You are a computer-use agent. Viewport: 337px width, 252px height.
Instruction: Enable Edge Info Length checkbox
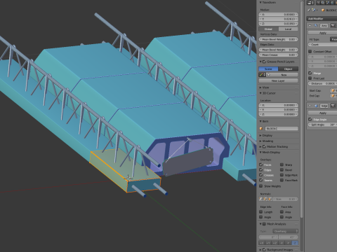(261, 211)
